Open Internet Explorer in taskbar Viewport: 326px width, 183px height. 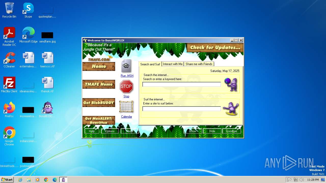20,180
